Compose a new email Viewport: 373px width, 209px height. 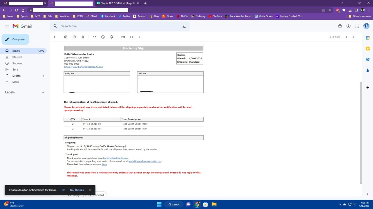15,39
